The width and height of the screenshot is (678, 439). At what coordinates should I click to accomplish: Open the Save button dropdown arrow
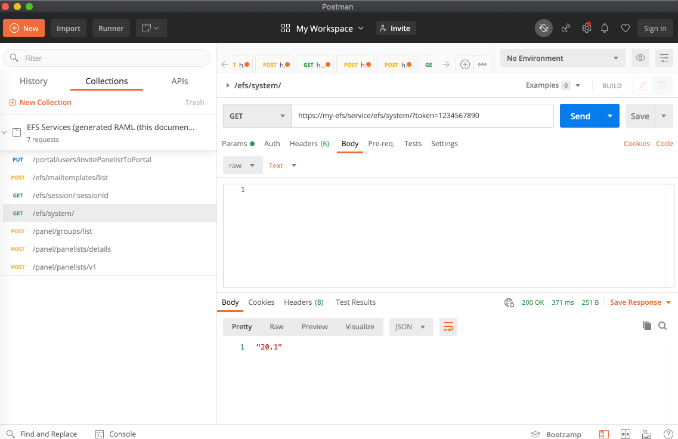pos(664,116)
